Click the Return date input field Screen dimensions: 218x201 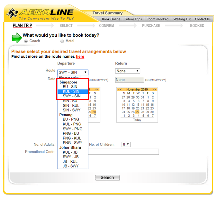point(130,80)
